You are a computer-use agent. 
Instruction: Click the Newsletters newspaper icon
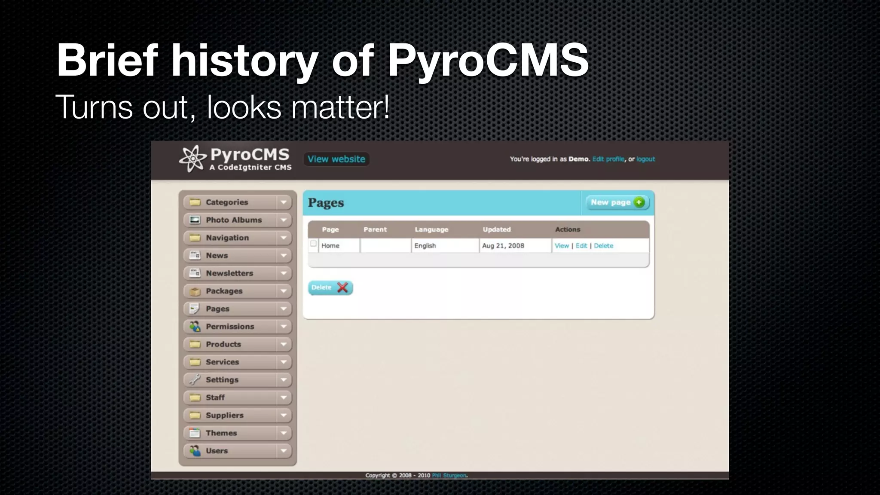pyautogui.click(x=195, y=273)
